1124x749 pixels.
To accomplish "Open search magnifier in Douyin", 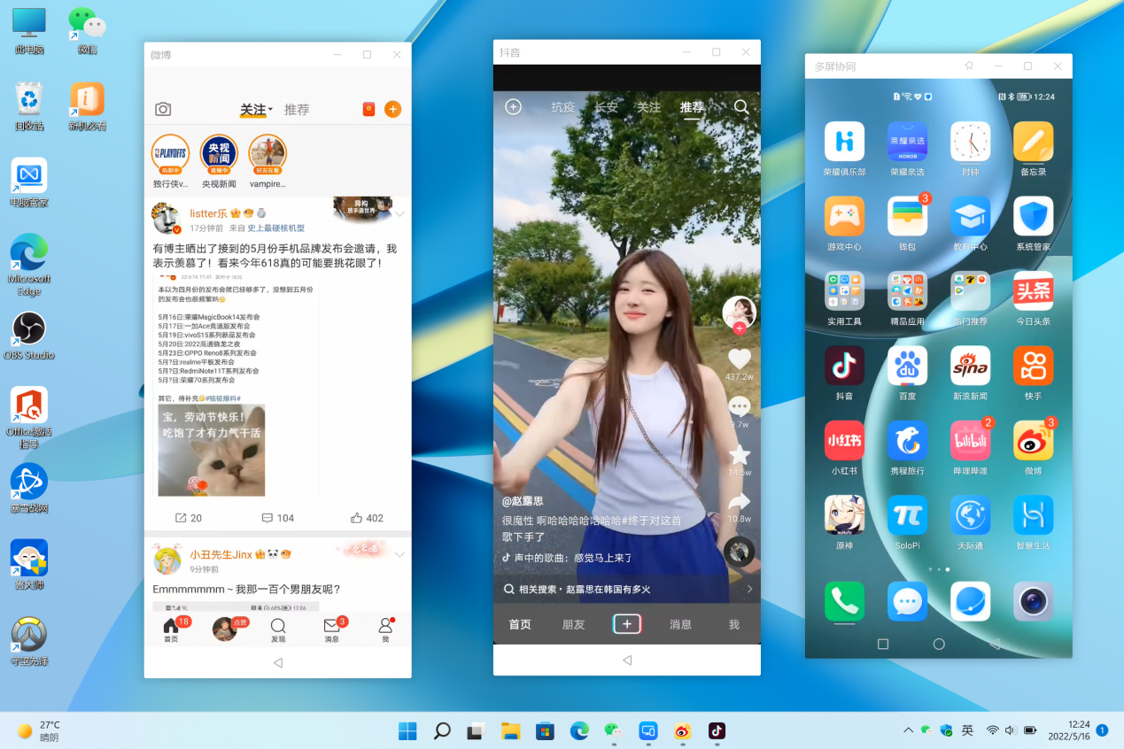I will [741, 107].
